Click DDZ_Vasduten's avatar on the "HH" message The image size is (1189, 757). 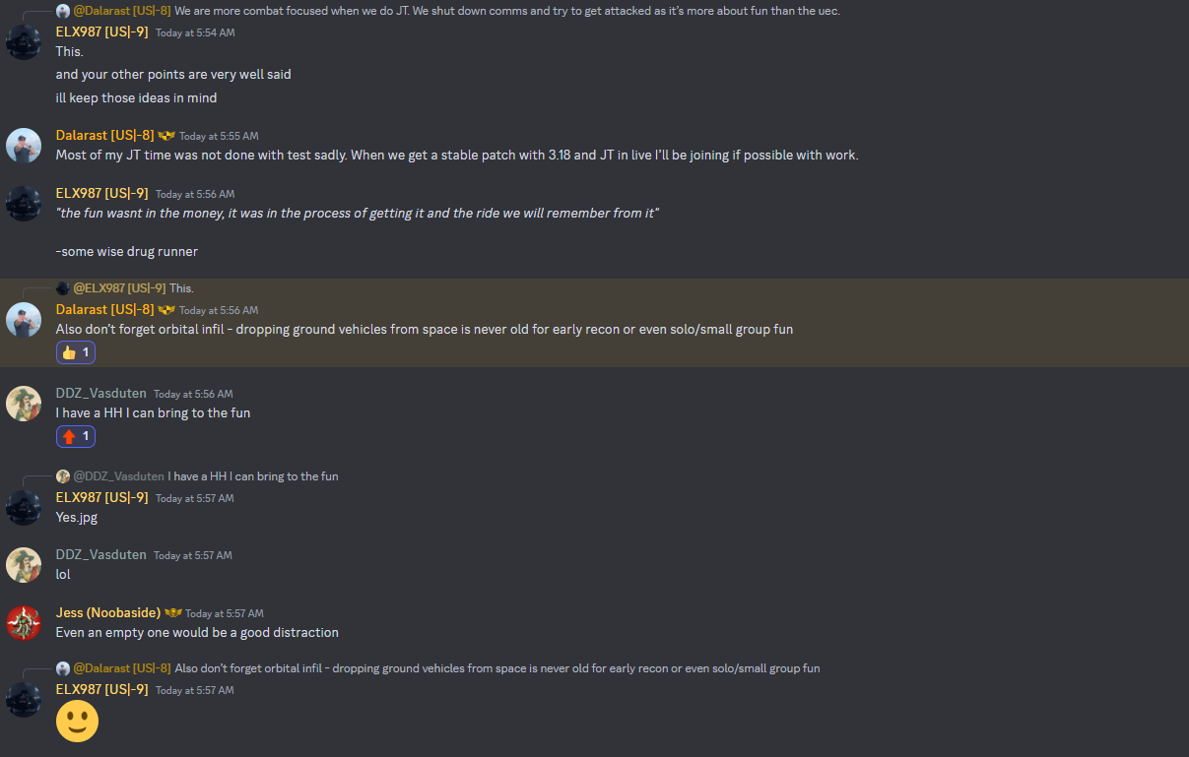[24, 404]
